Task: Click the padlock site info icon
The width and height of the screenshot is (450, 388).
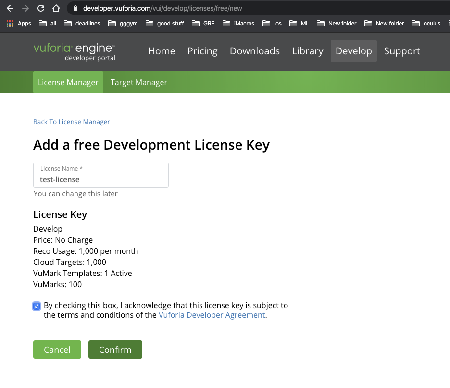Action: [75, 8]
